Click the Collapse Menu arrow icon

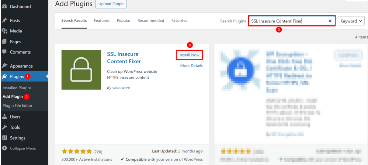pyautogui.click(x=4, y=148)
